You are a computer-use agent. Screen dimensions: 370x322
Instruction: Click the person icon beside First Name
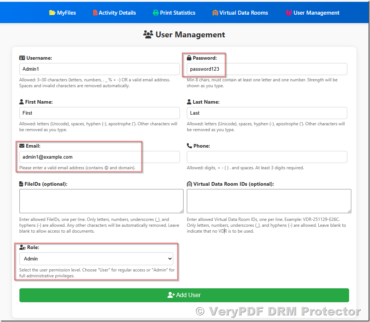click(22, 101)
